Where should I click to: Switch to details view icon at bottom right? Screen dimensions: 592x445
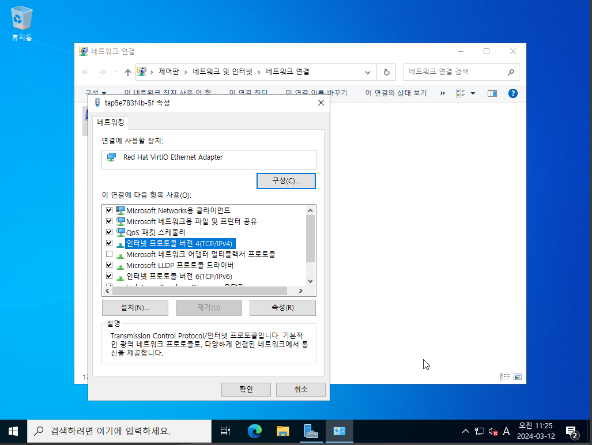[x=505, y=376]
